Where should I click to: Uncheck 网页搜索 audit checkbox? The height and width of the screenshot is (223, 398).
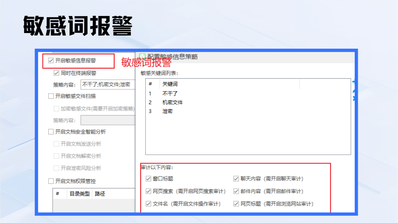(x=148, y=191)
